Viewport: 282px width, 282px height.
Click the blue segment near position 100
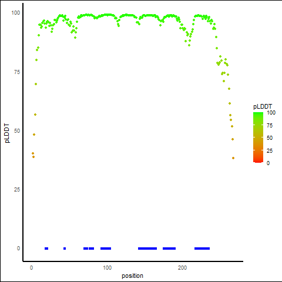pos(106,249)
